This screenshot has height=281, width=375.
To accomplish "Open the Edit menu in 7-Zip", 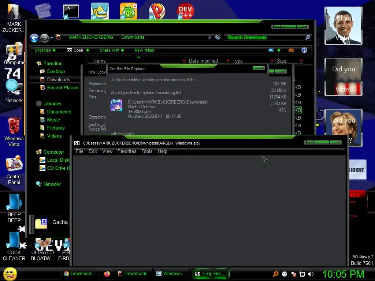I will (x=93, y=151).
